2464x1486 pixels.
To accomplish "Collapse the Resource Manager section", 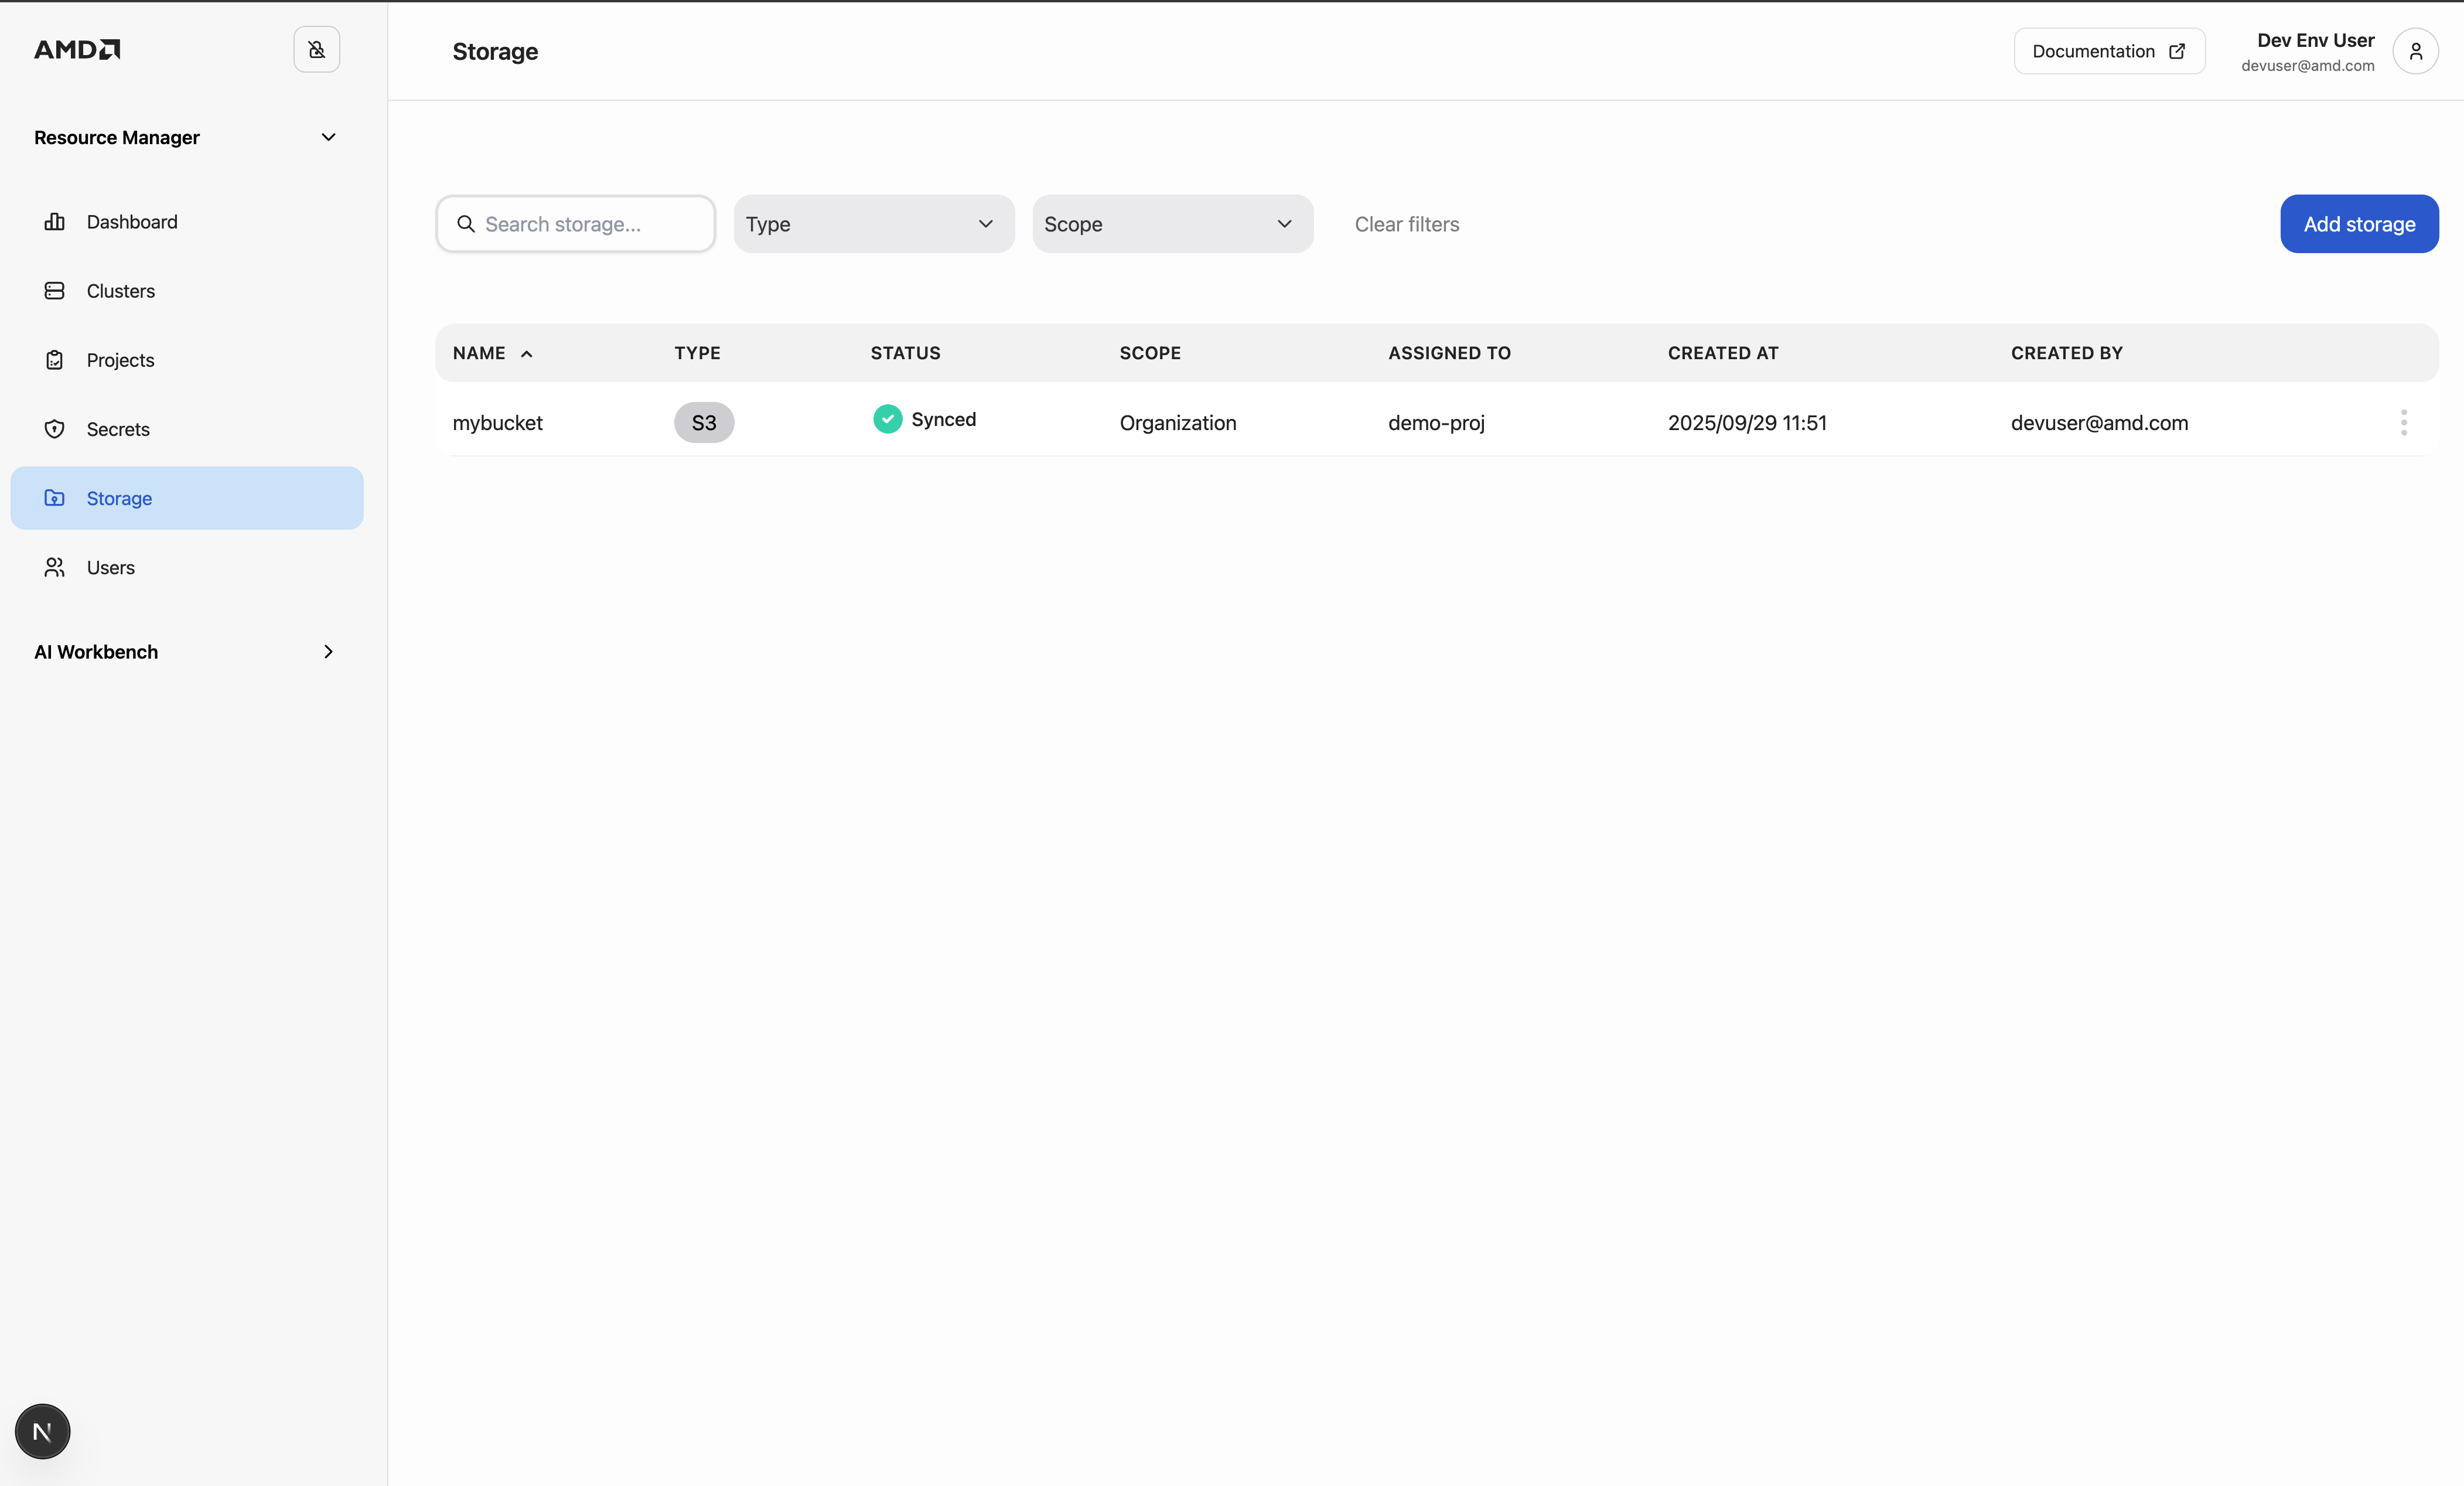I will coord(328,137).
